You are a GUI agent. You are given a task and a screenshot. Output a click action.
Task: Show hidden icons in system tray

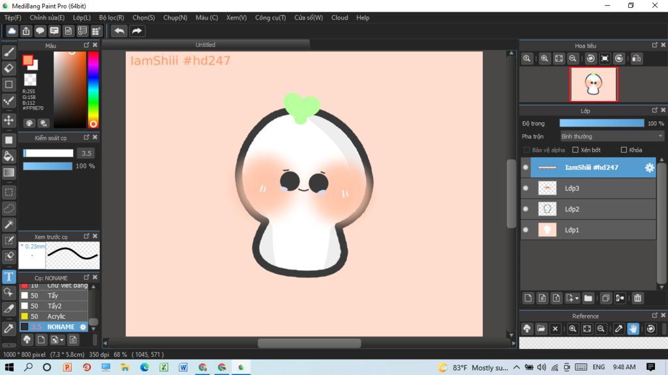pos(517,367)
